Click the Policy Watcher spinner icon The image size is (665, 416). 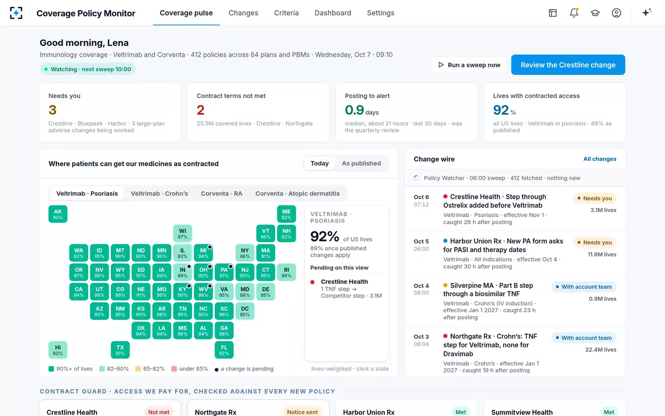pyautogui.click(x=417, y=178)
